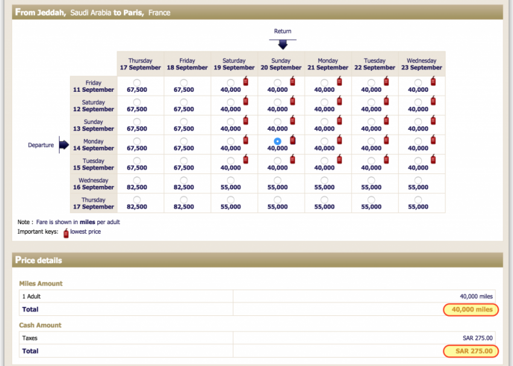Select 55,000 fare departing 17 September, returning 23 September
The height and width of the screenshot is (366, 513).
(418, 199)
